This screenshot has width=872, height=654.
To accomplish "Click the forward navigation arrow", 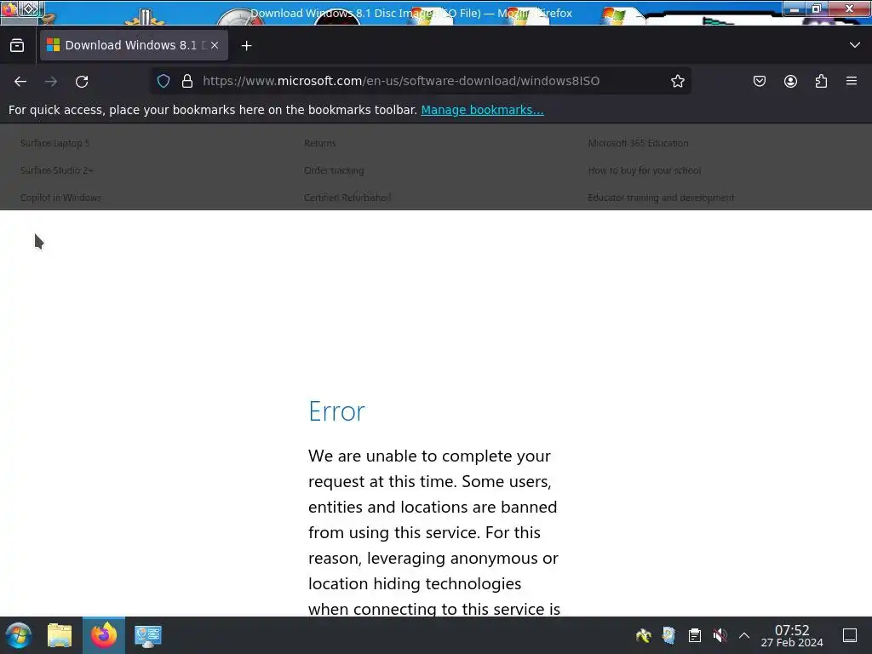I will point(51,81).
